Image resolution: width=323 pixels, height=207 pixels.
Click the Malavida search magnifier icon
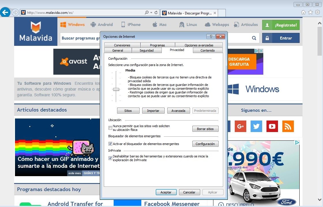pyautogui.click(x=254, y=38)
